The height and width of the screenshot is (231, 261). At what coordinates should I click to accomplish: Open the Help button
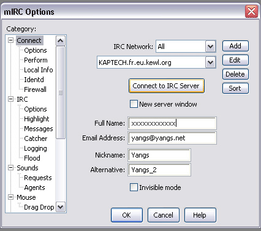(x=200, y=215)
